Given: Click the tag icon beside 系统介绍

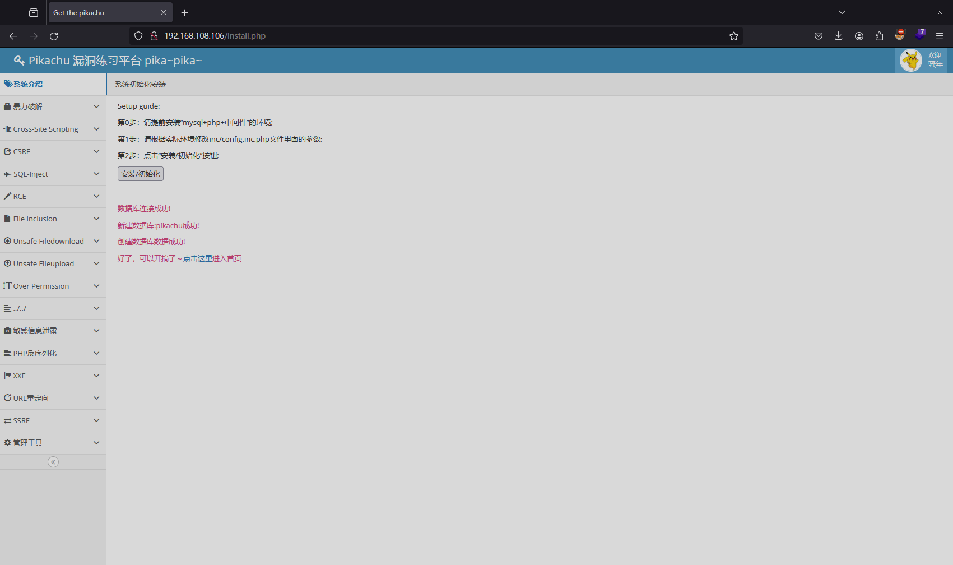Looking at the screenshot, I should pyautogui.click(x=8, y=84).
